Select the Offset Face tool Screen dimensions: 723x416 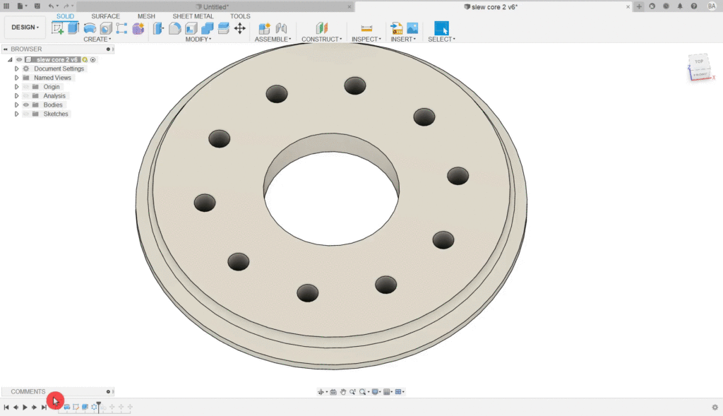pos(224,28)
